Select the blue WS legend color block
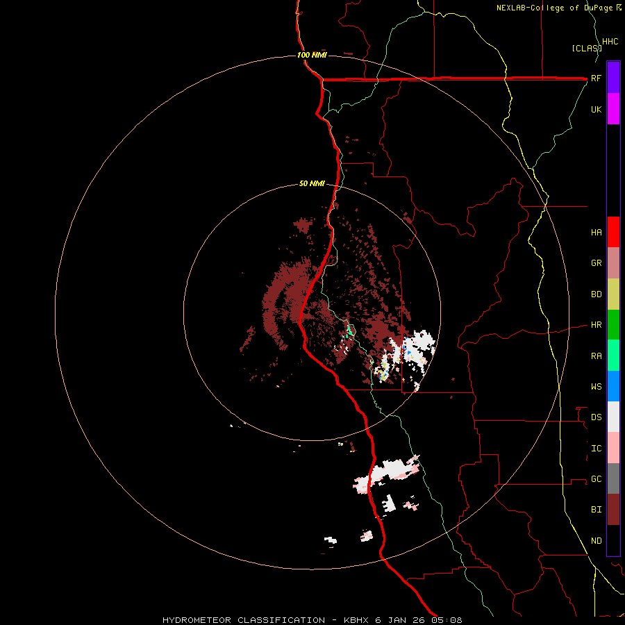 point(613,386)
